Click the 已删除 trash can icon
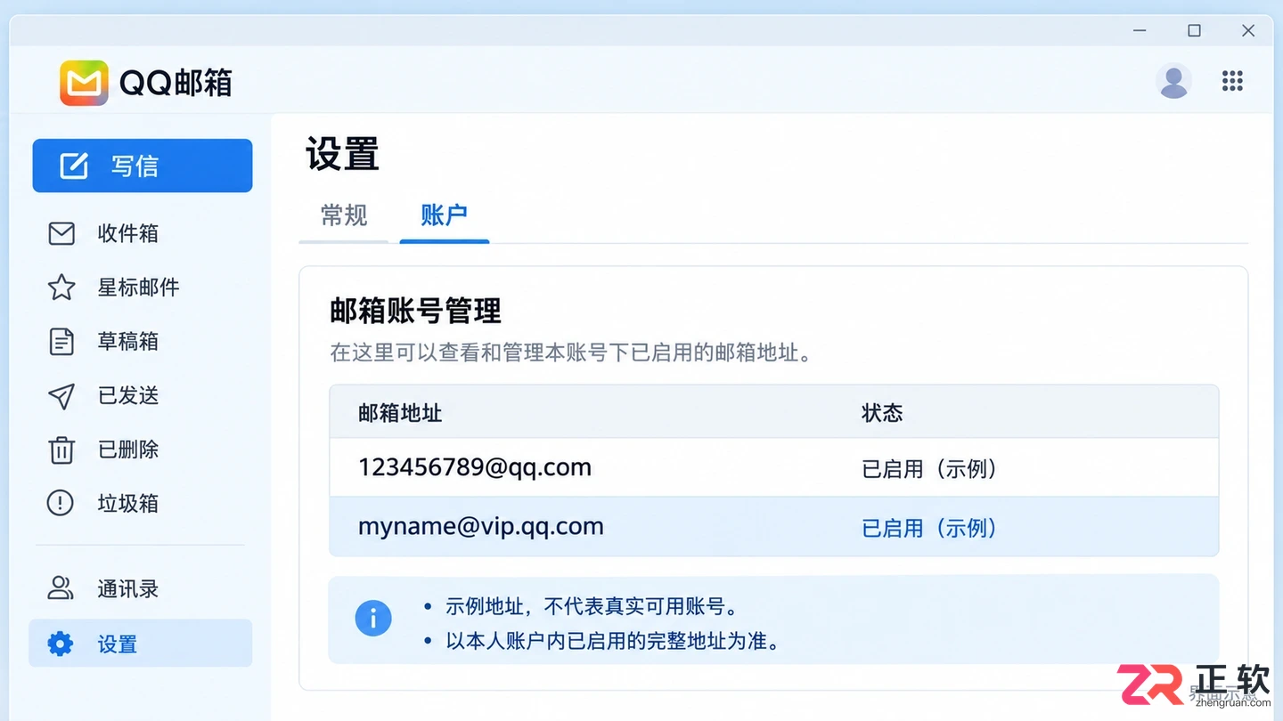The image size is (1283, 721). pos(61,450)
